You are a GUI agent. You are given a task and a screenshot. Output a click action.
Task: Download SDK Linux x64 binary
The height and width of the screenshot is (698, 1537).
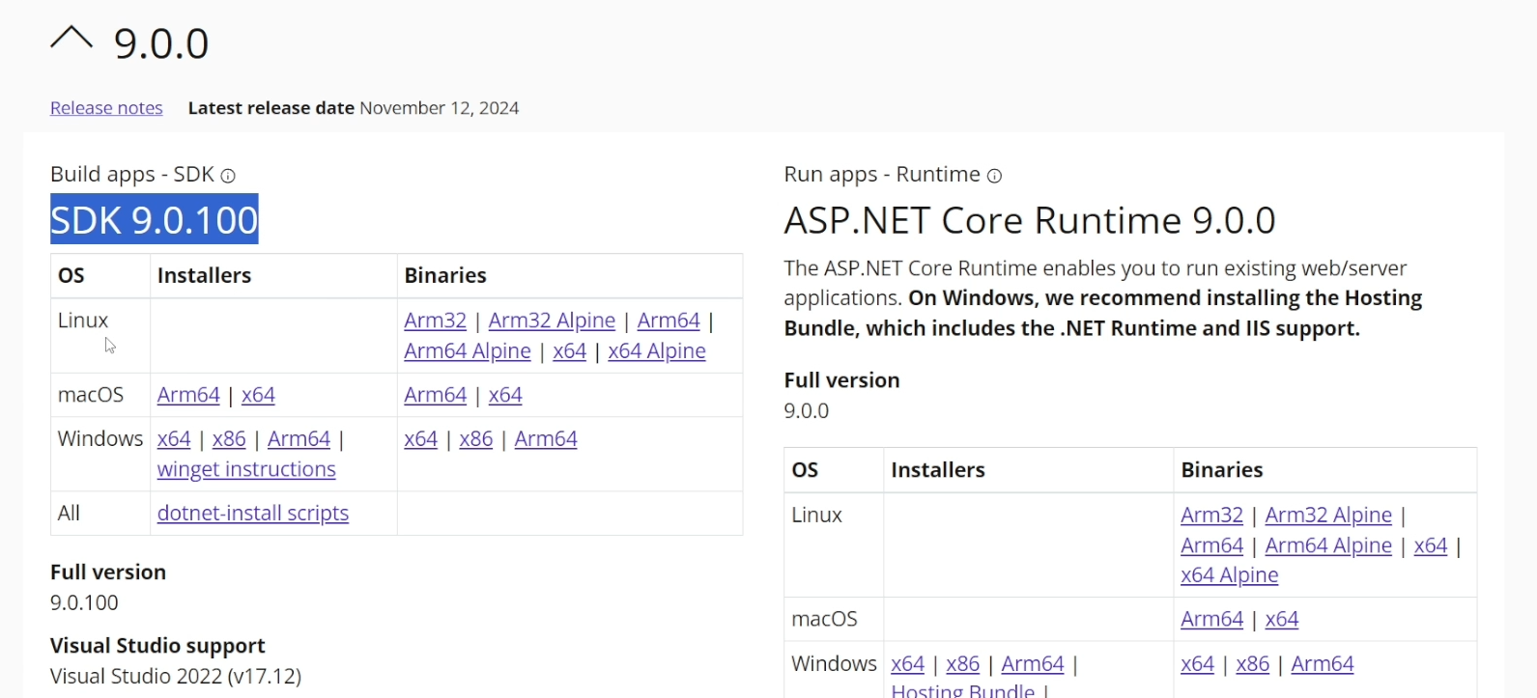569,351
